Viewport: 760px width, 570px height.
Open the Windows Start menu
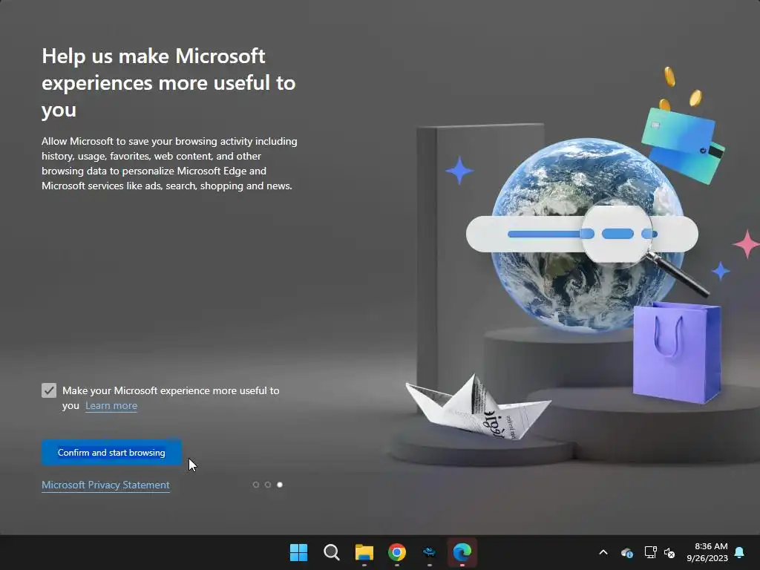click(298, 552)
